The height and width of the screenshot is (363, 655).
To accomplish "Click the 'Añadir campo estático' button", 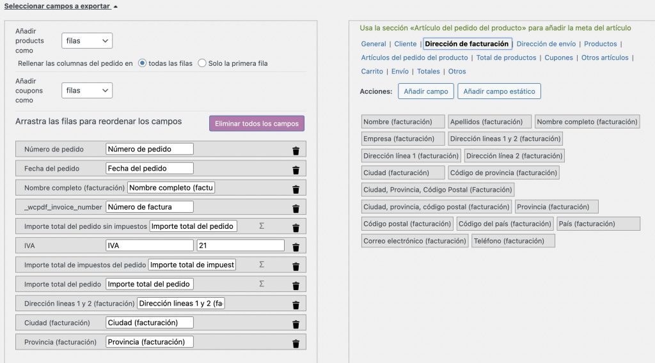I will (499, 91).
